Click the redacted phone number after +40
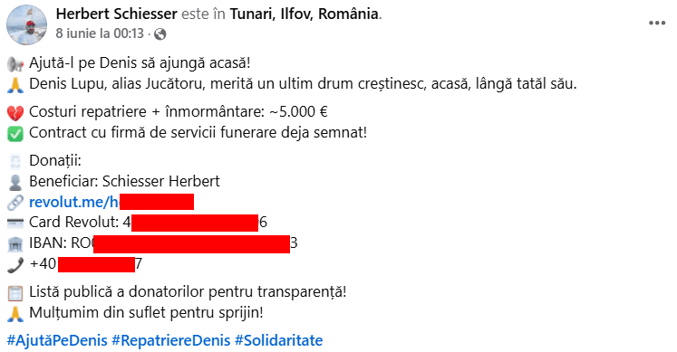Screen dimensions: 677x352 (x=96, y=264)
